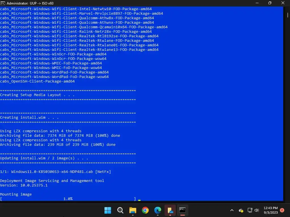Image resolution: width=290 pixels, height=217 pixels.
Task: Click the Realtek-Rtwlane01 package line
Action: click(x=79, y=45)
